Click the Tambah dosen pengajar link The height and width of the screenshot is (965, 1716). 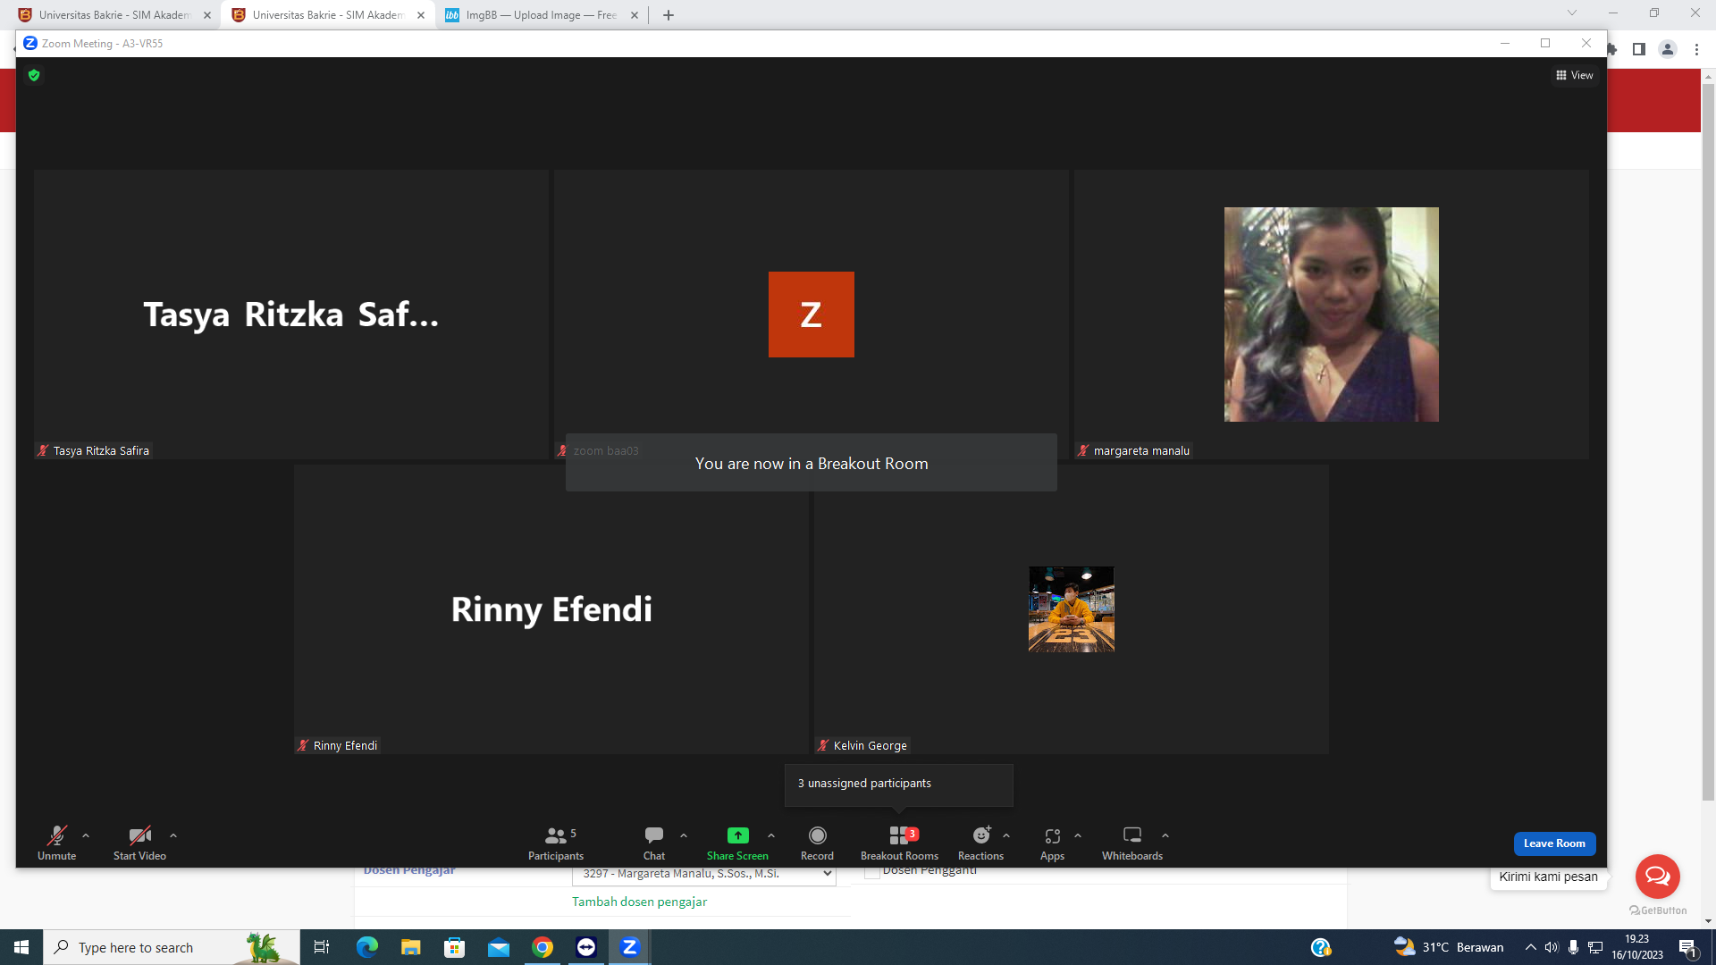click(x=639, y=902)
